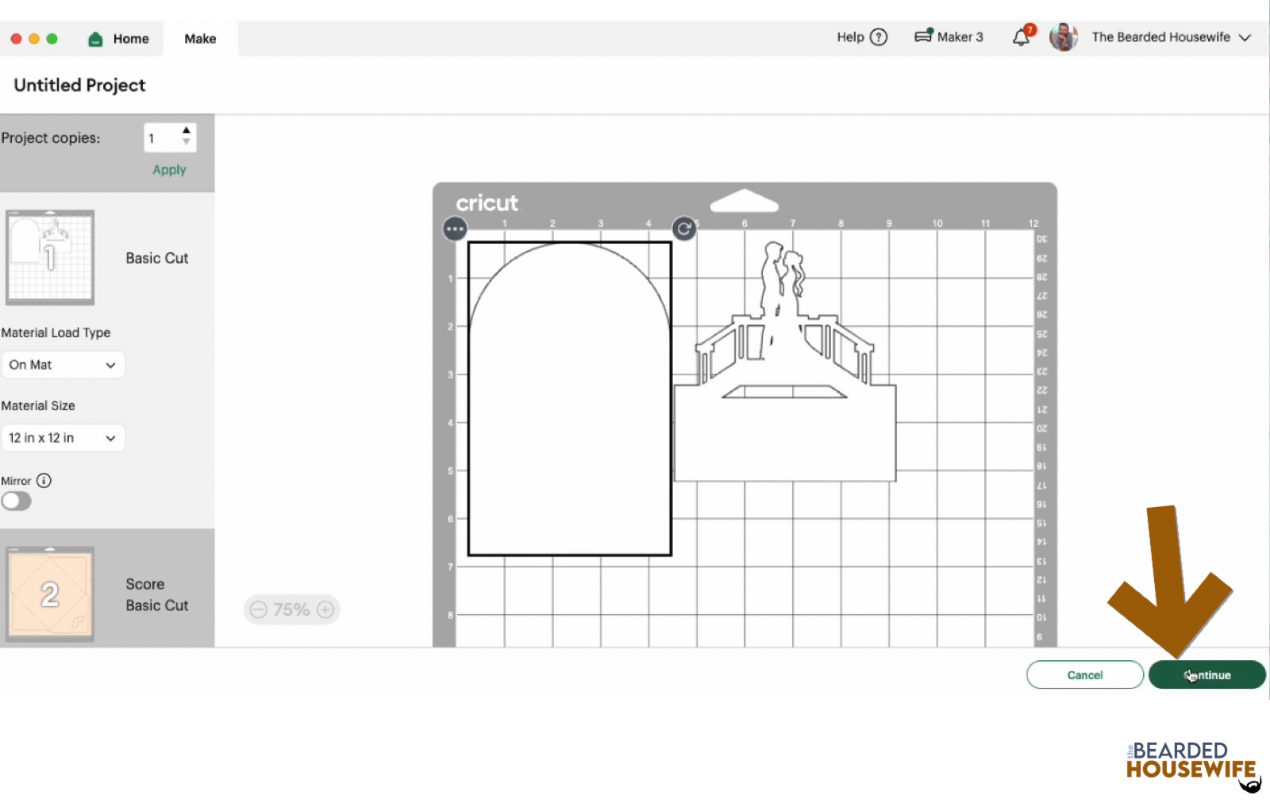The width and height of the screenshot is (1270, 807).
Task: Click the three-dots options icon on mat
Action: [x=455, y=229]
